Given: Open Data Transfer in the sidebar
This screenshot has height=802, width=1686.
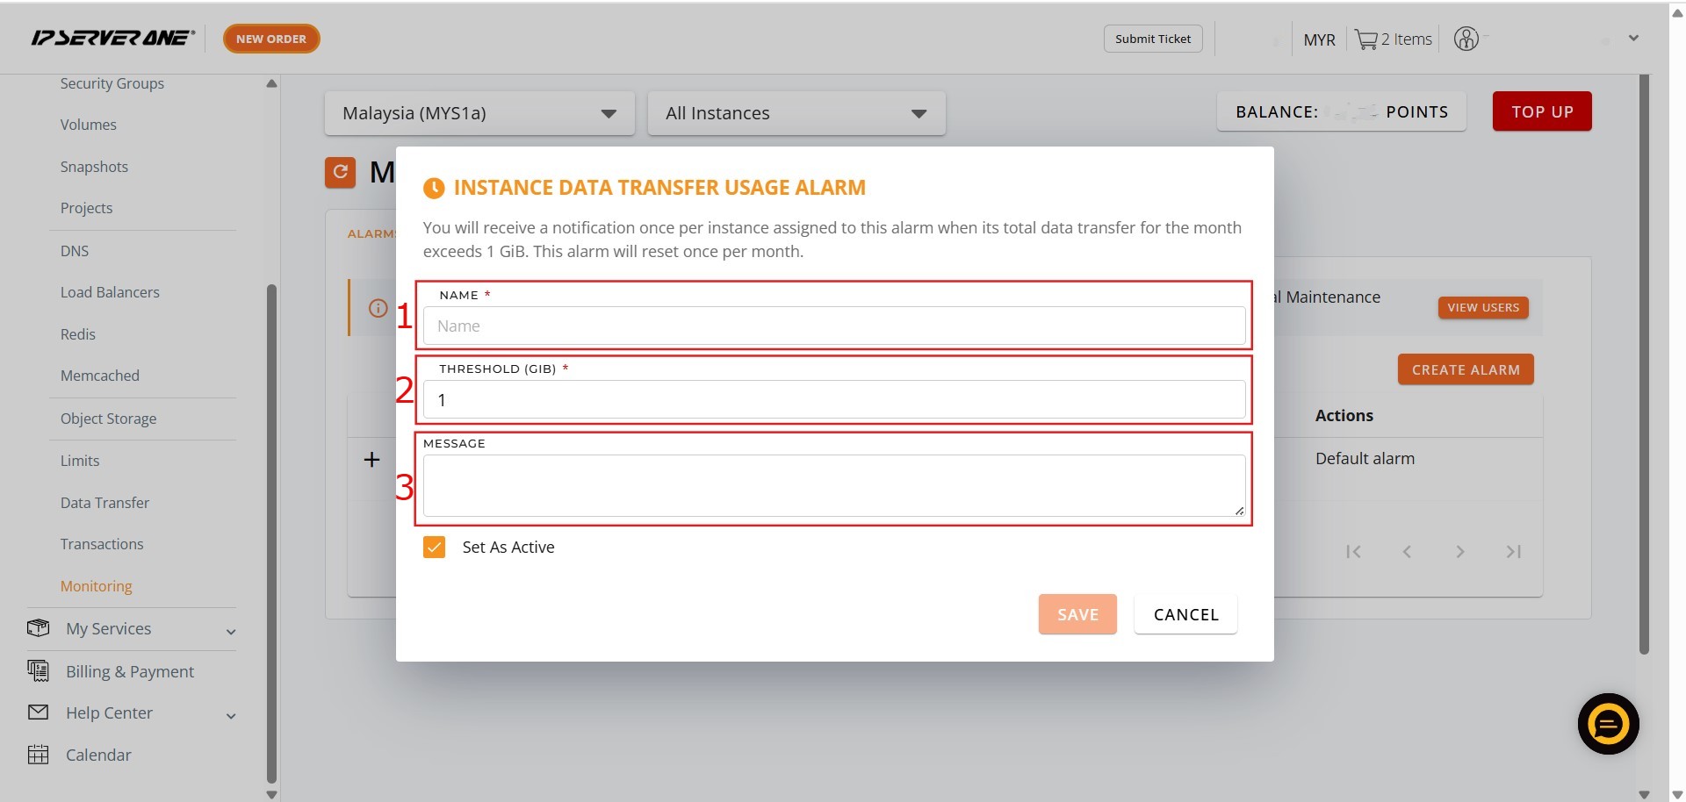Looking at the screenshot, I should (x=104, y=503).
